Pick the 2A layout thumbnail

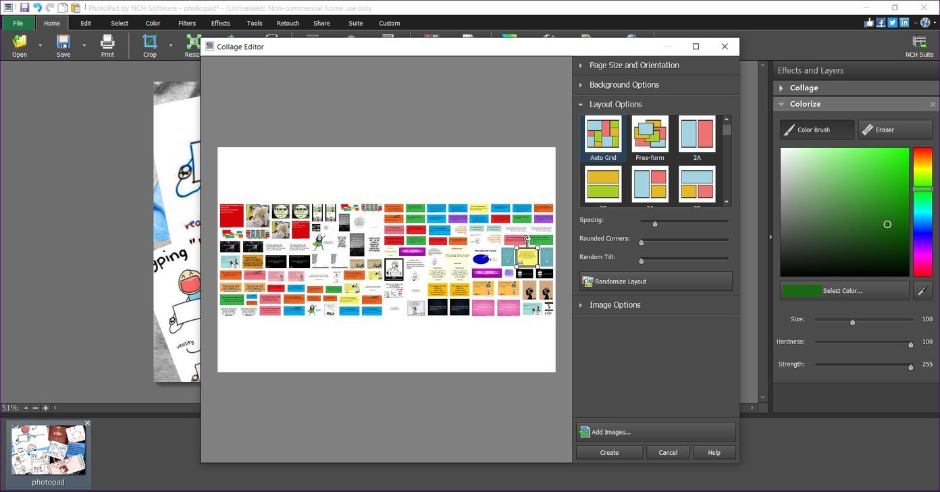tap(697, 138)
